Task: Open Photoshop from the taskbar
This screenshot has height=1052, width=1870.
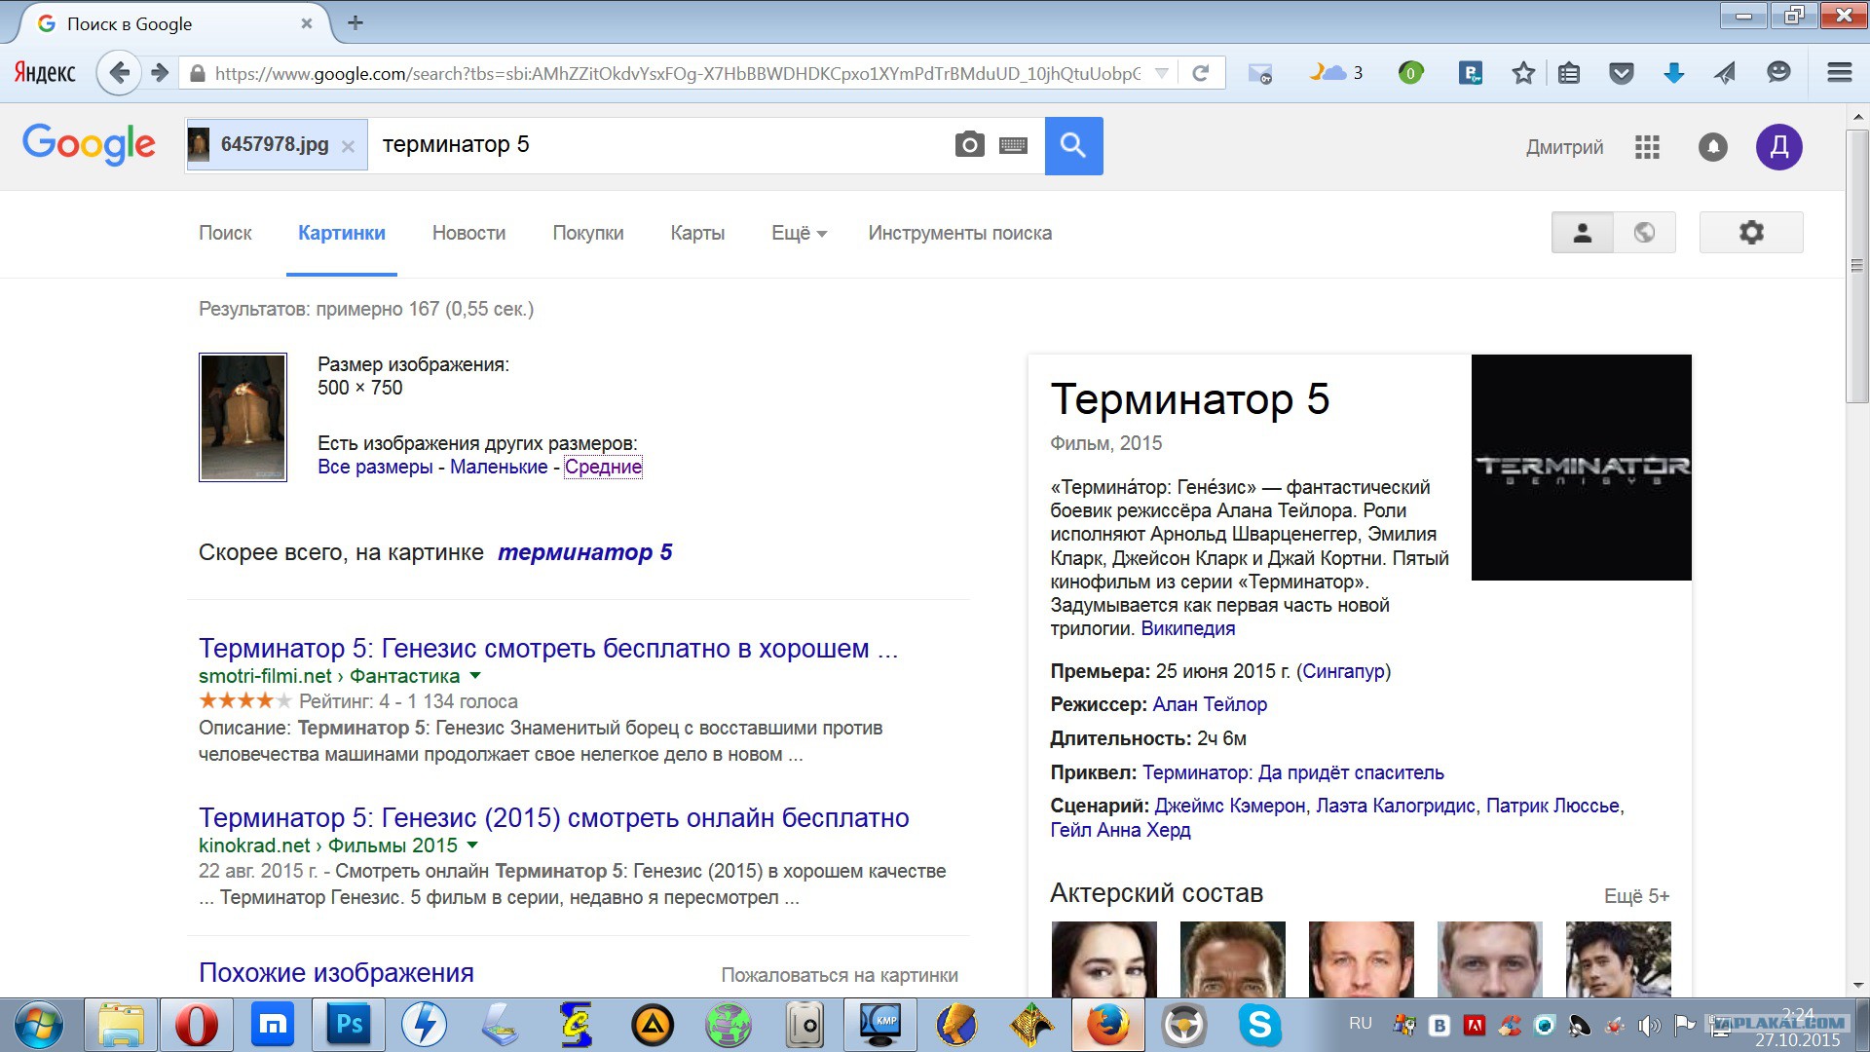Action: point(349,1025)
